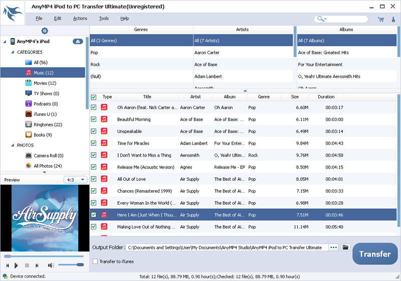Click the register thermometer-shaped icon
Screen dimensions: 401x281
[x=393, y=19]
